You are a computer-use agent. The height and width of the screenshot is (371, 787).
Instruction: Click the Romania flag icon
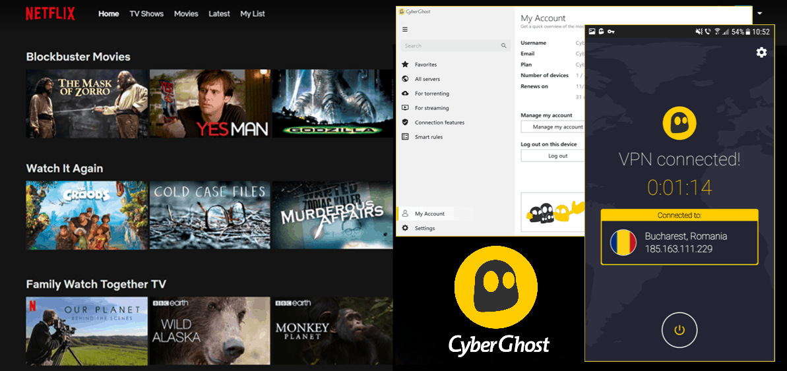623,242
